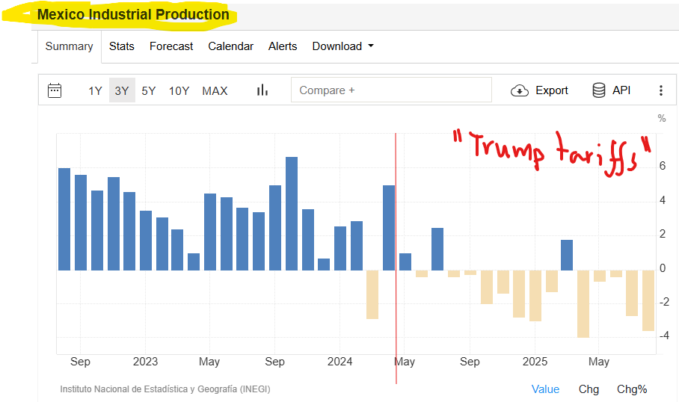Expand the Download dropdown menu
The height and width of the screenshot is (402, 679).
tap(342, 46)
